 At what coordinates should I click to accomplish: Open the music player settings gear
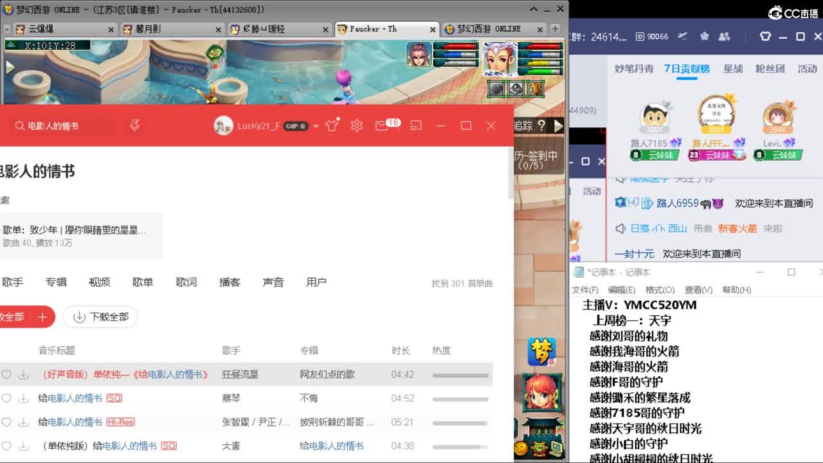[x=357, y=125]
